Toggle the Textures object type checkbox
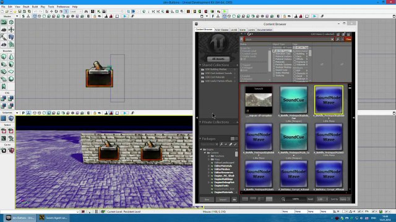This screenshot has height=222, width=396. (x=273, y=75)
